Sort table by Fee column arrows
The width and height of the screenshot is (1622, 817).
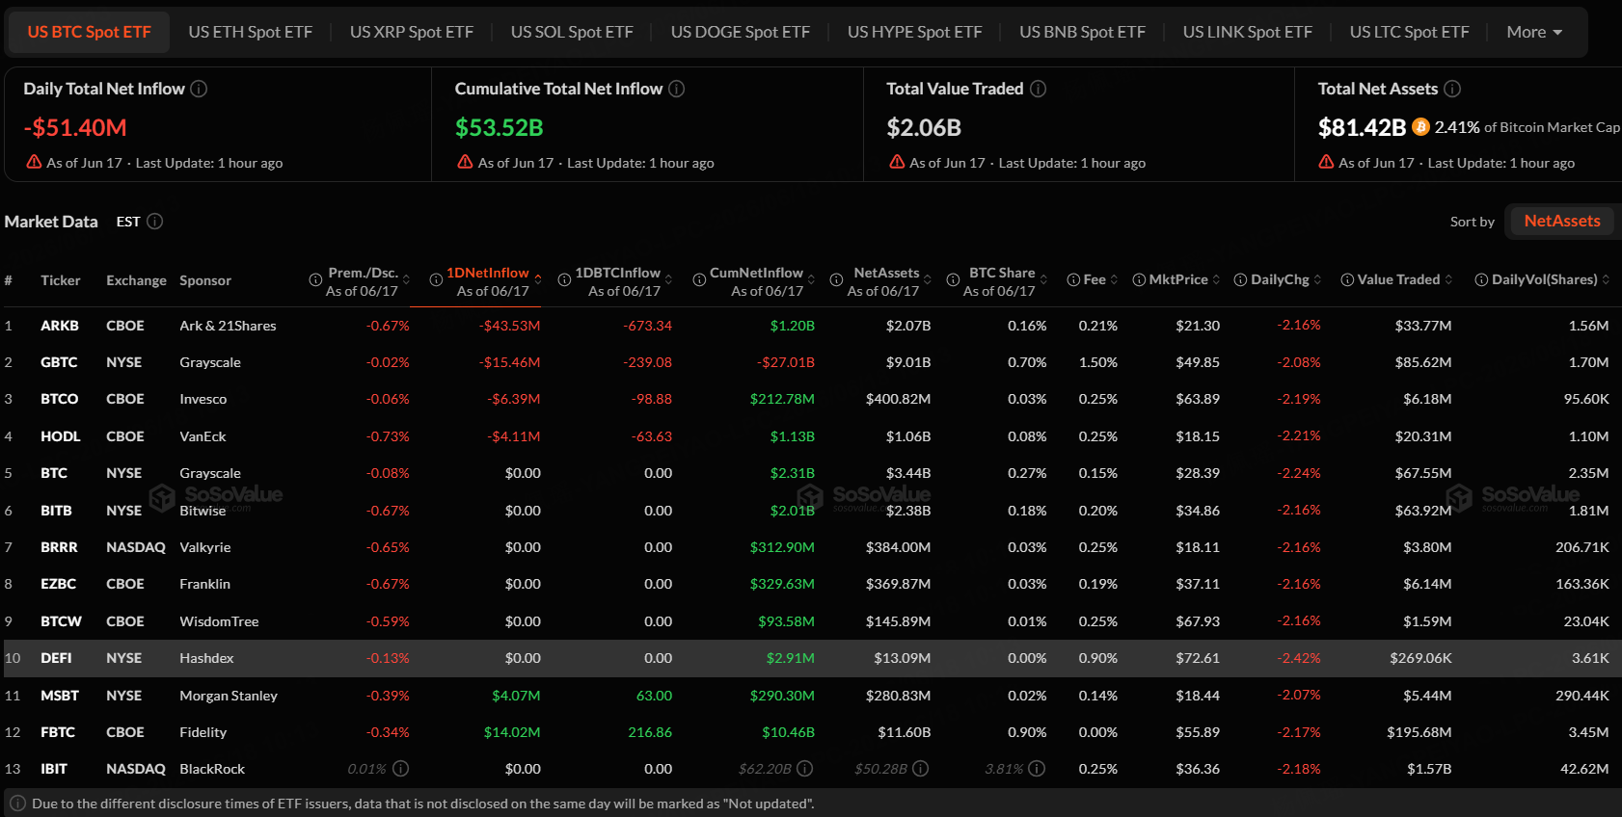pos(1114,279)
